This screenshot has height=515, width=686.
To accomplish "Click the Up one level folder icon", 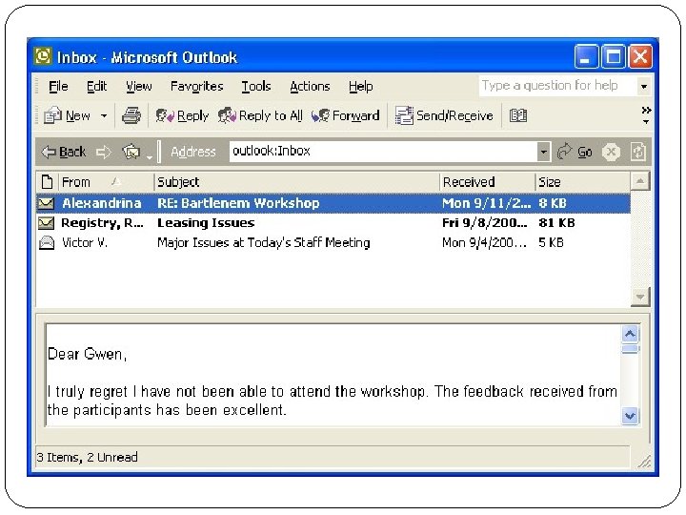I will click(131, 152).
